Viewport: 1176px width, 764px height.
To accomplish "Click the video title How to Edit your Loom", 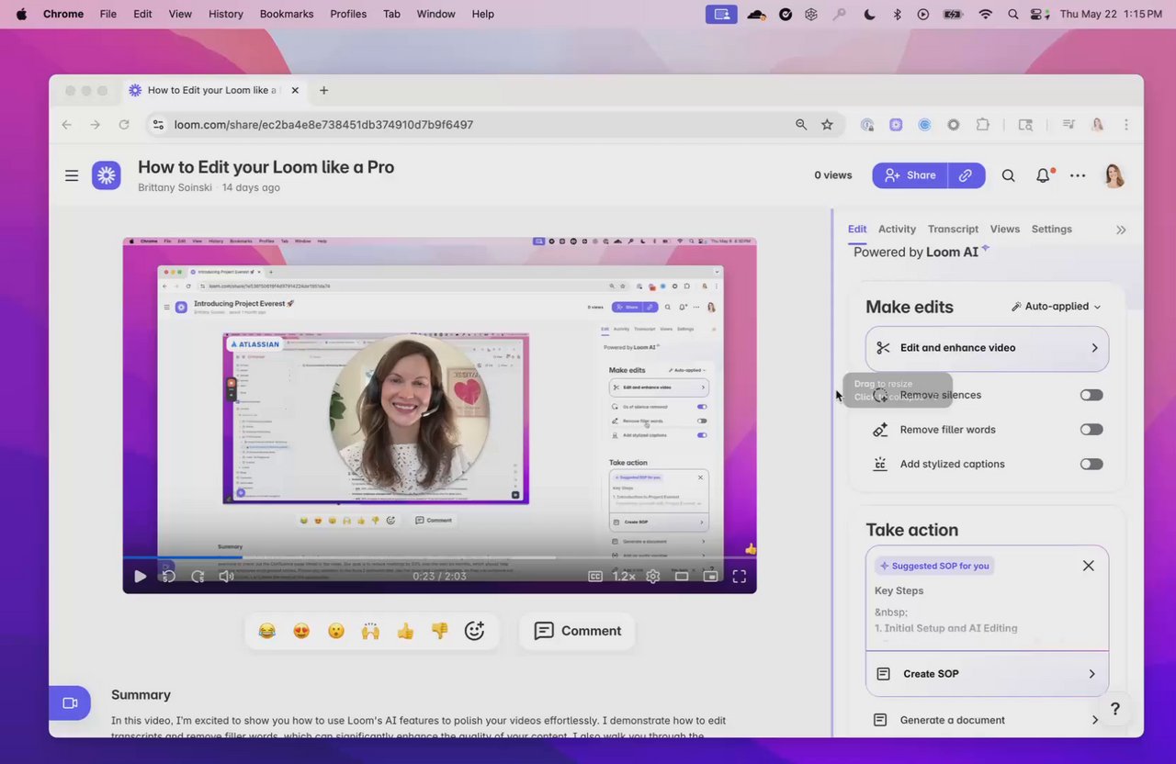I will [266, 167].
